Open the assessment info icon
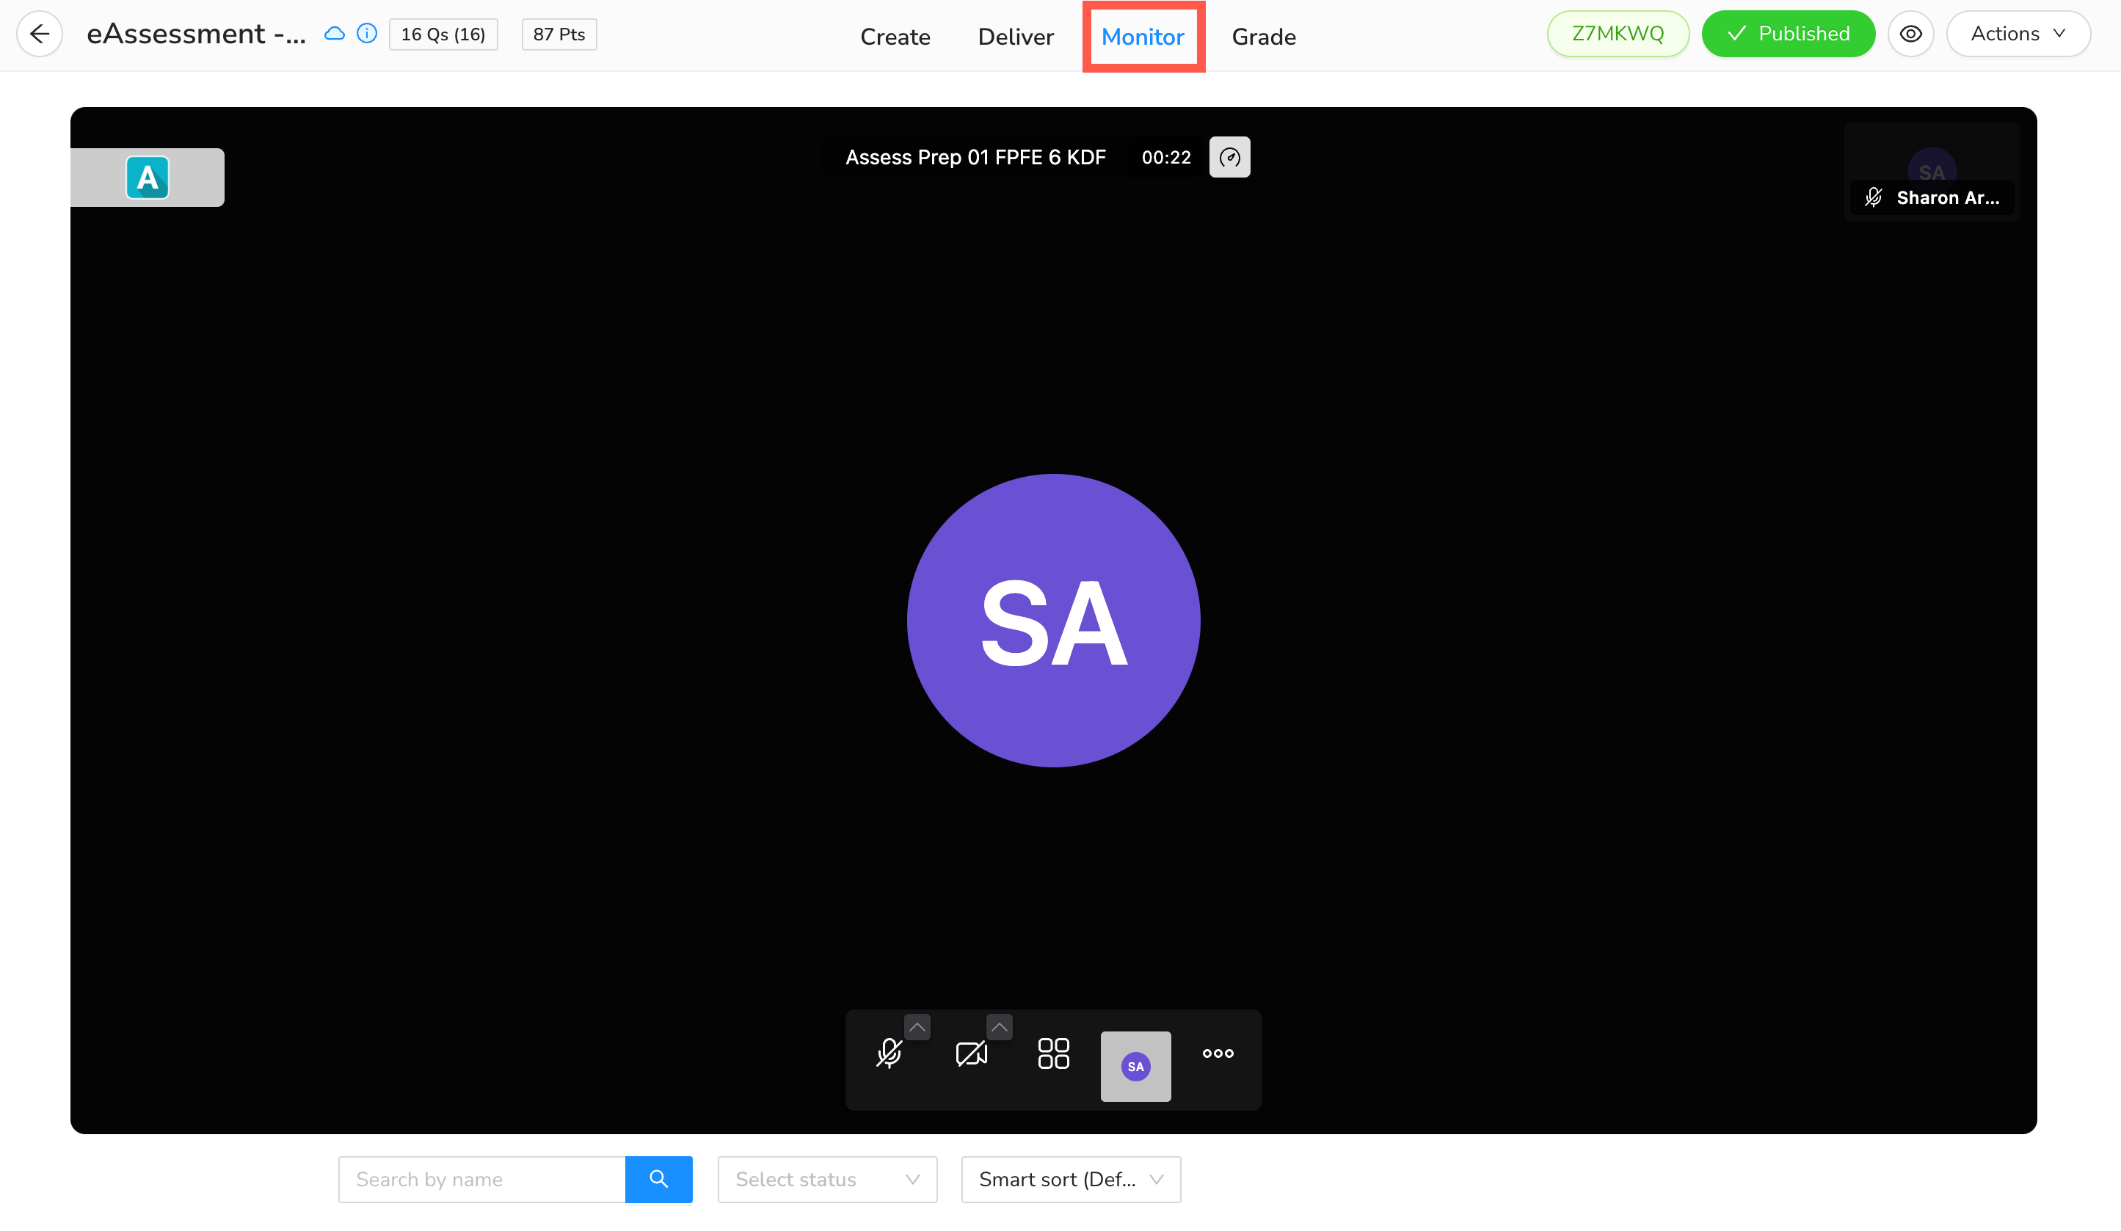This screenshot has width=2121, height=1231. click(367, 34)
